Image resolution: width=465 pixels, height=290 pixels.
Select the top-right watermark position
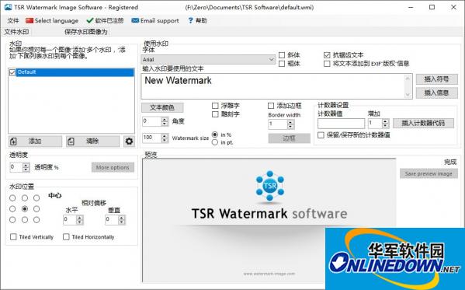point(36,198)
